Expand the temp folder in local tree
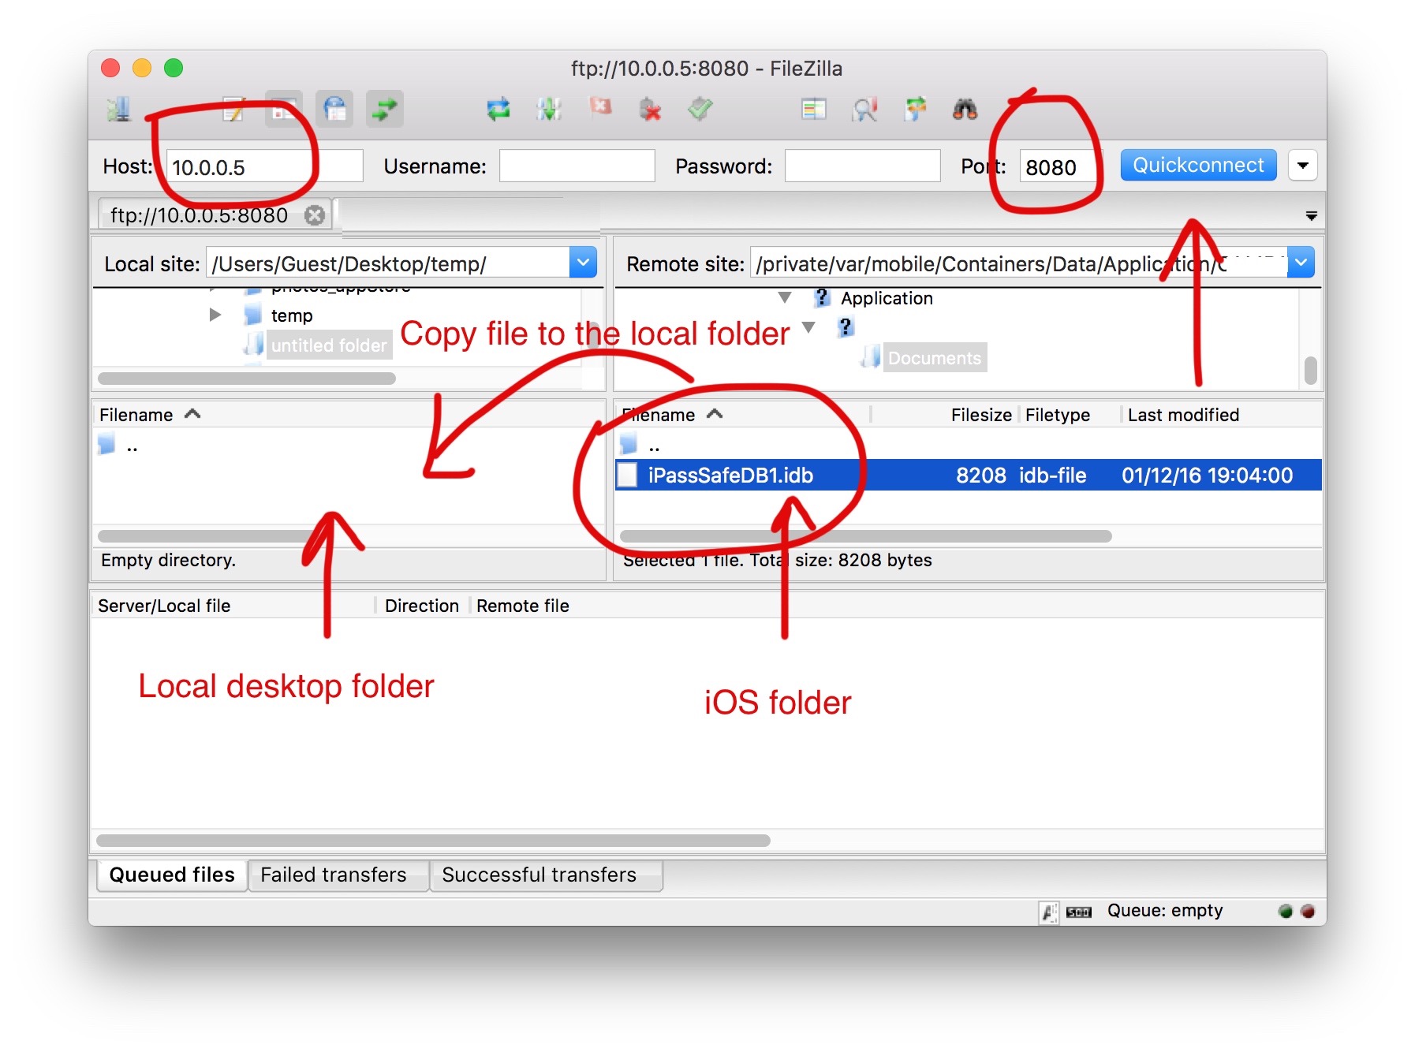 pyautogui.click(x=215, y=315)
